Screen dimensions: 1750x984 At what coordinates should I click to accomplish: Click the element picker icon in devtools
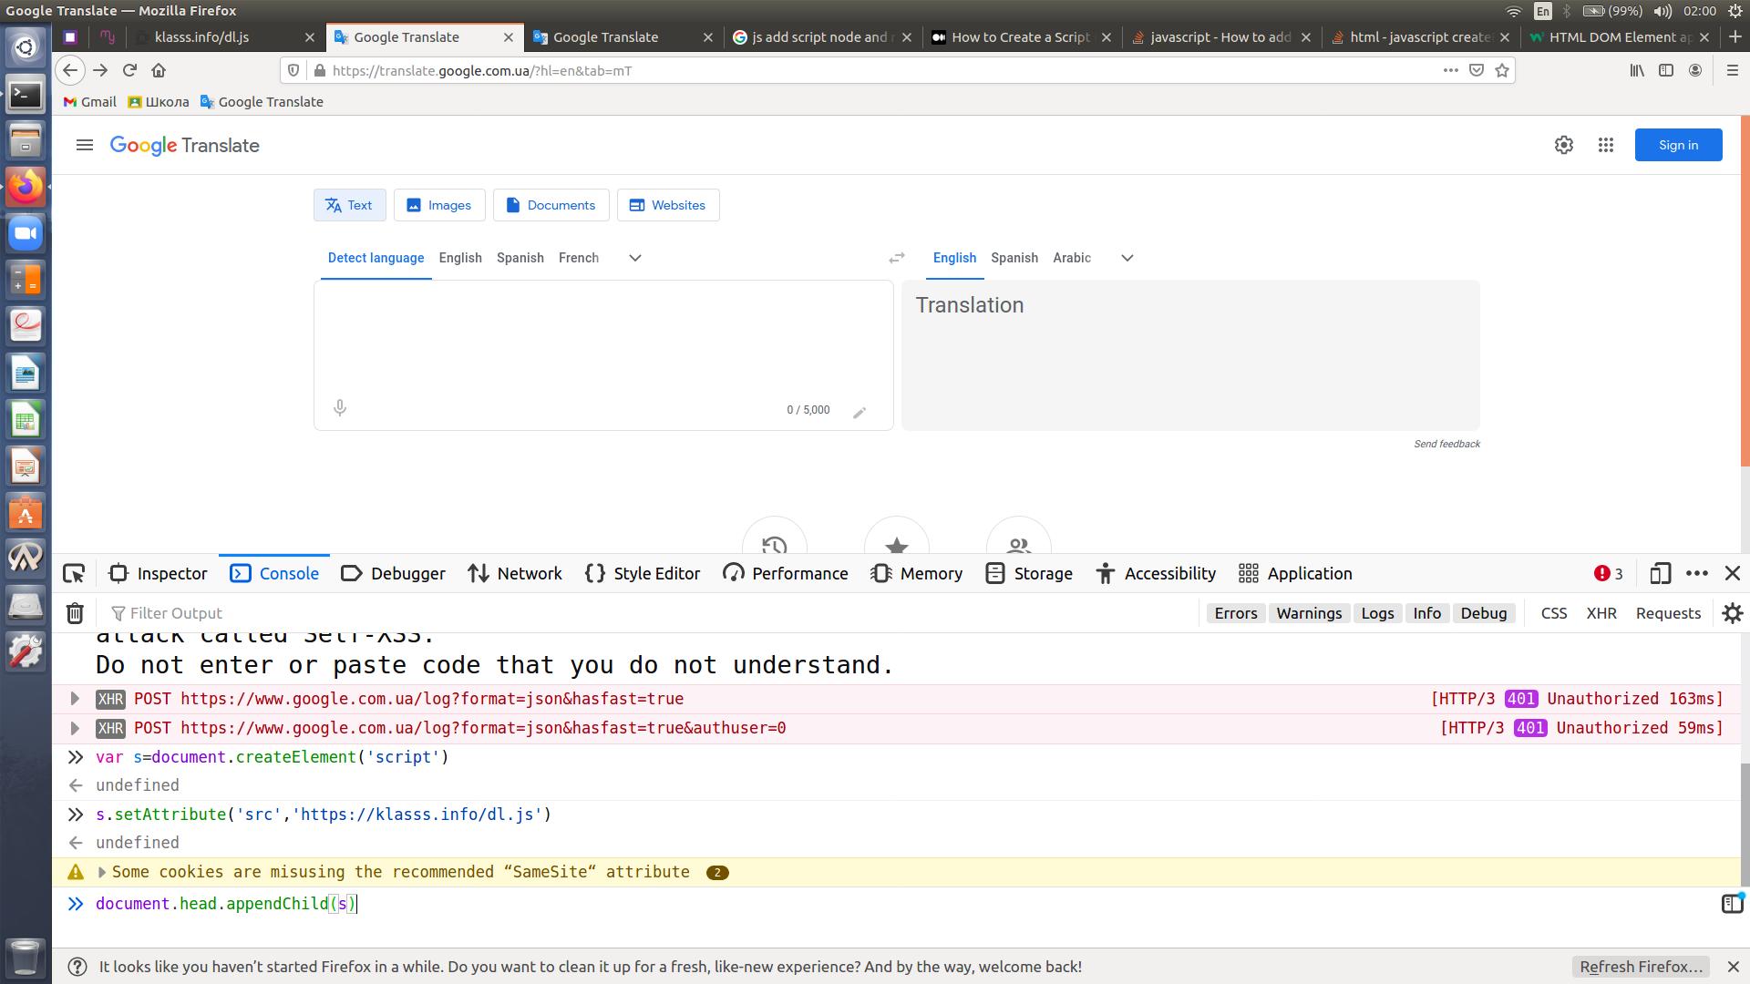74,573
